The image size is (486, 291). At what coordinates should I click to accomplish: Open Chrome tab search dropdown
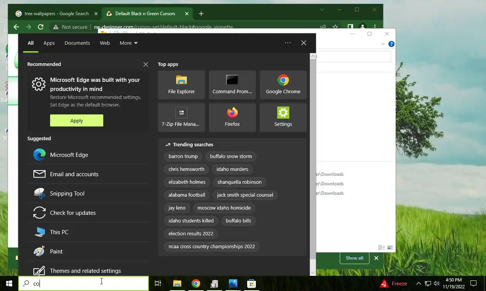[x=322, y=10]
